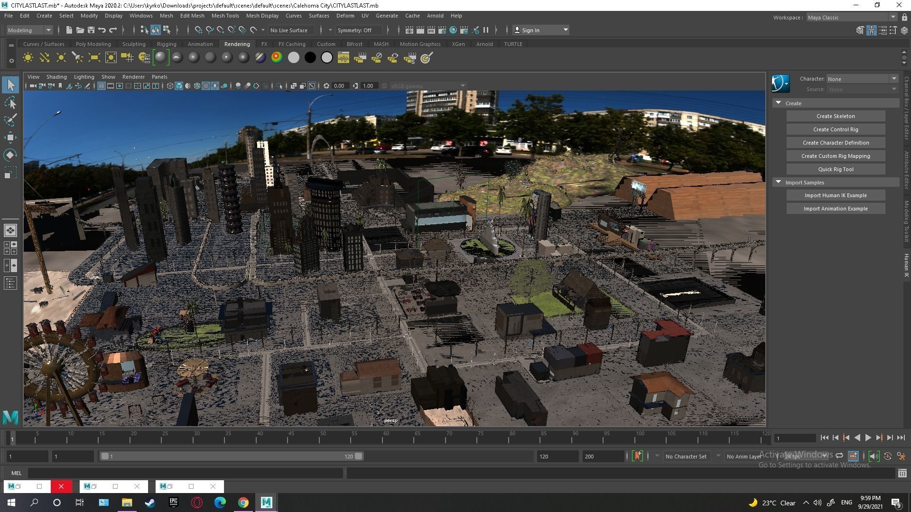Image resolution: width=911 pixels, height=512 pixels.
Task: Undo the last action
Action: point(102,30)
